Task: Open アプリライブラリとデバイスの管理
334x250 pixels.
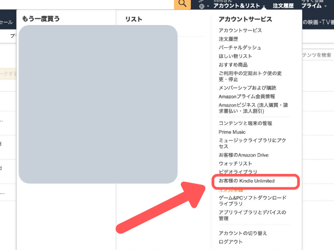Action: pyautogui.click(x=252, y=216)
